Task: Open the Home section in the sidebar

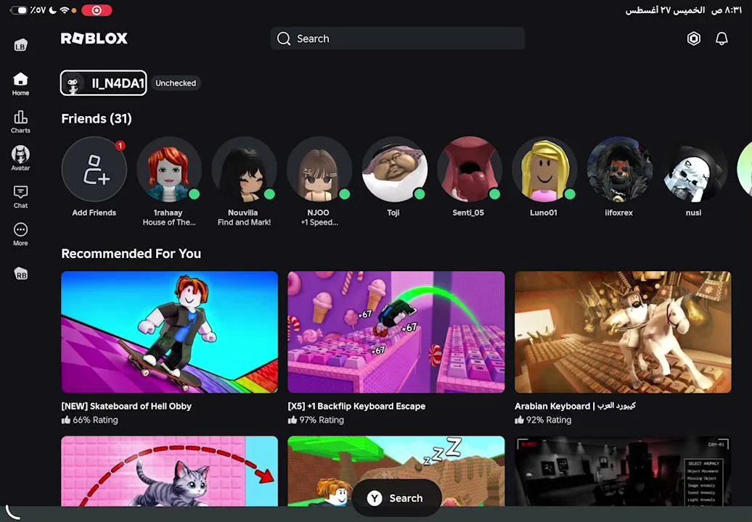Action: coord(20,84)
